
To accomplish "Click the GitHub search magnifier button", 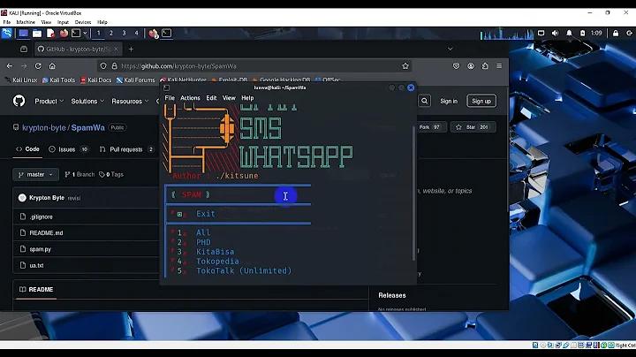I will 424,101.
